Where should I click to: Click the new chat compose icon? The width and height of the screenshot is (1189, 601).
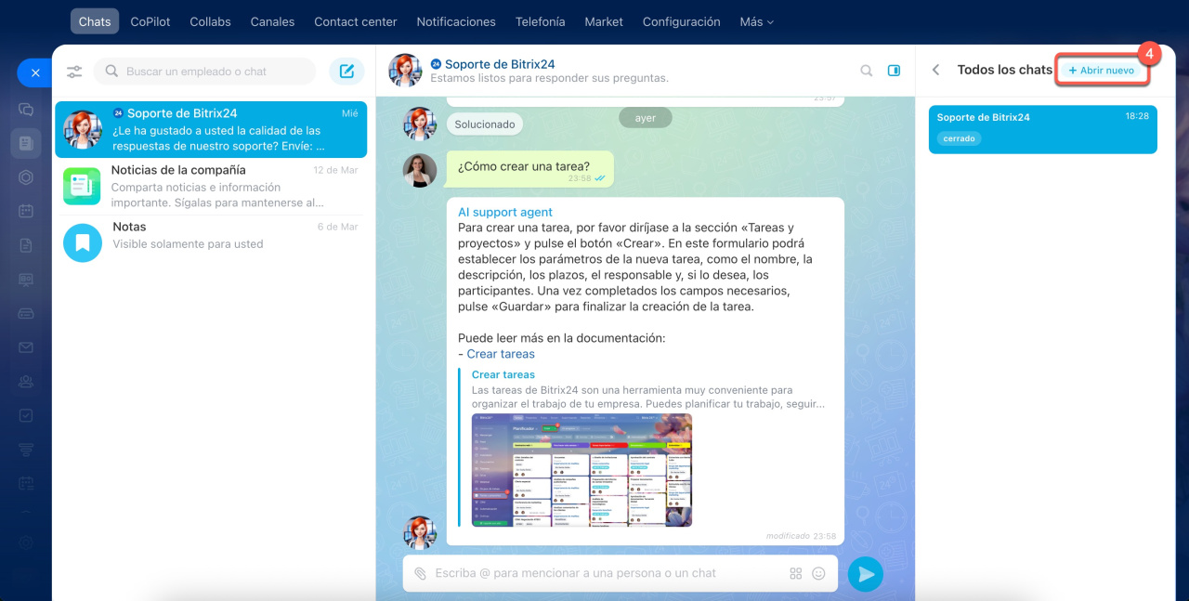tap(346, 72)
